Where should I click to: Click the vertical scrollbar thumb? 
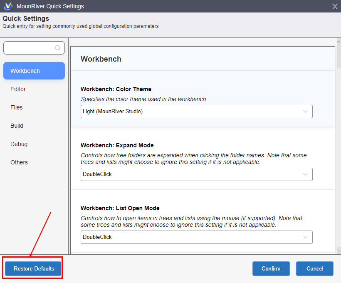339,55
